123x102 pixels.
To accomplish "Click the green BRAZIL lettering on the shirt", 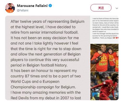I will click(x=103, y=64).
